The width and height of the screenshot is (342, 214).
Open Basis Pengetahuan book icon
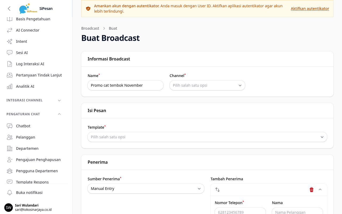tap(10, 19)
